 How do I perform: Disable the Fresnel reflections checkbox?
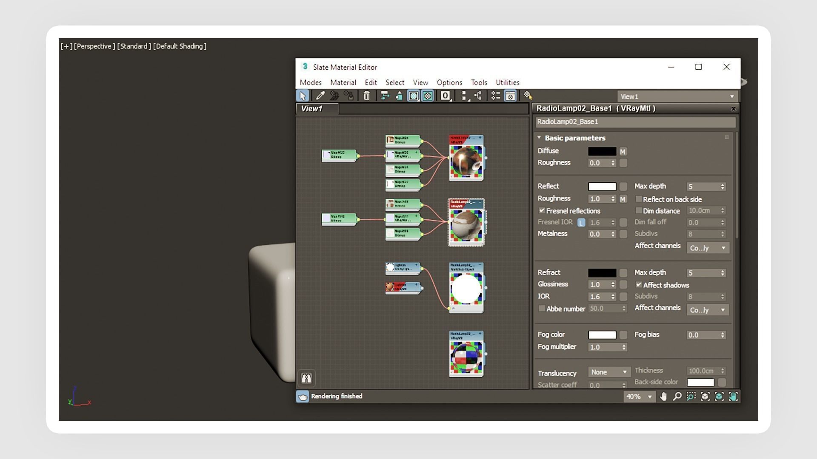(x=542, y=211)
